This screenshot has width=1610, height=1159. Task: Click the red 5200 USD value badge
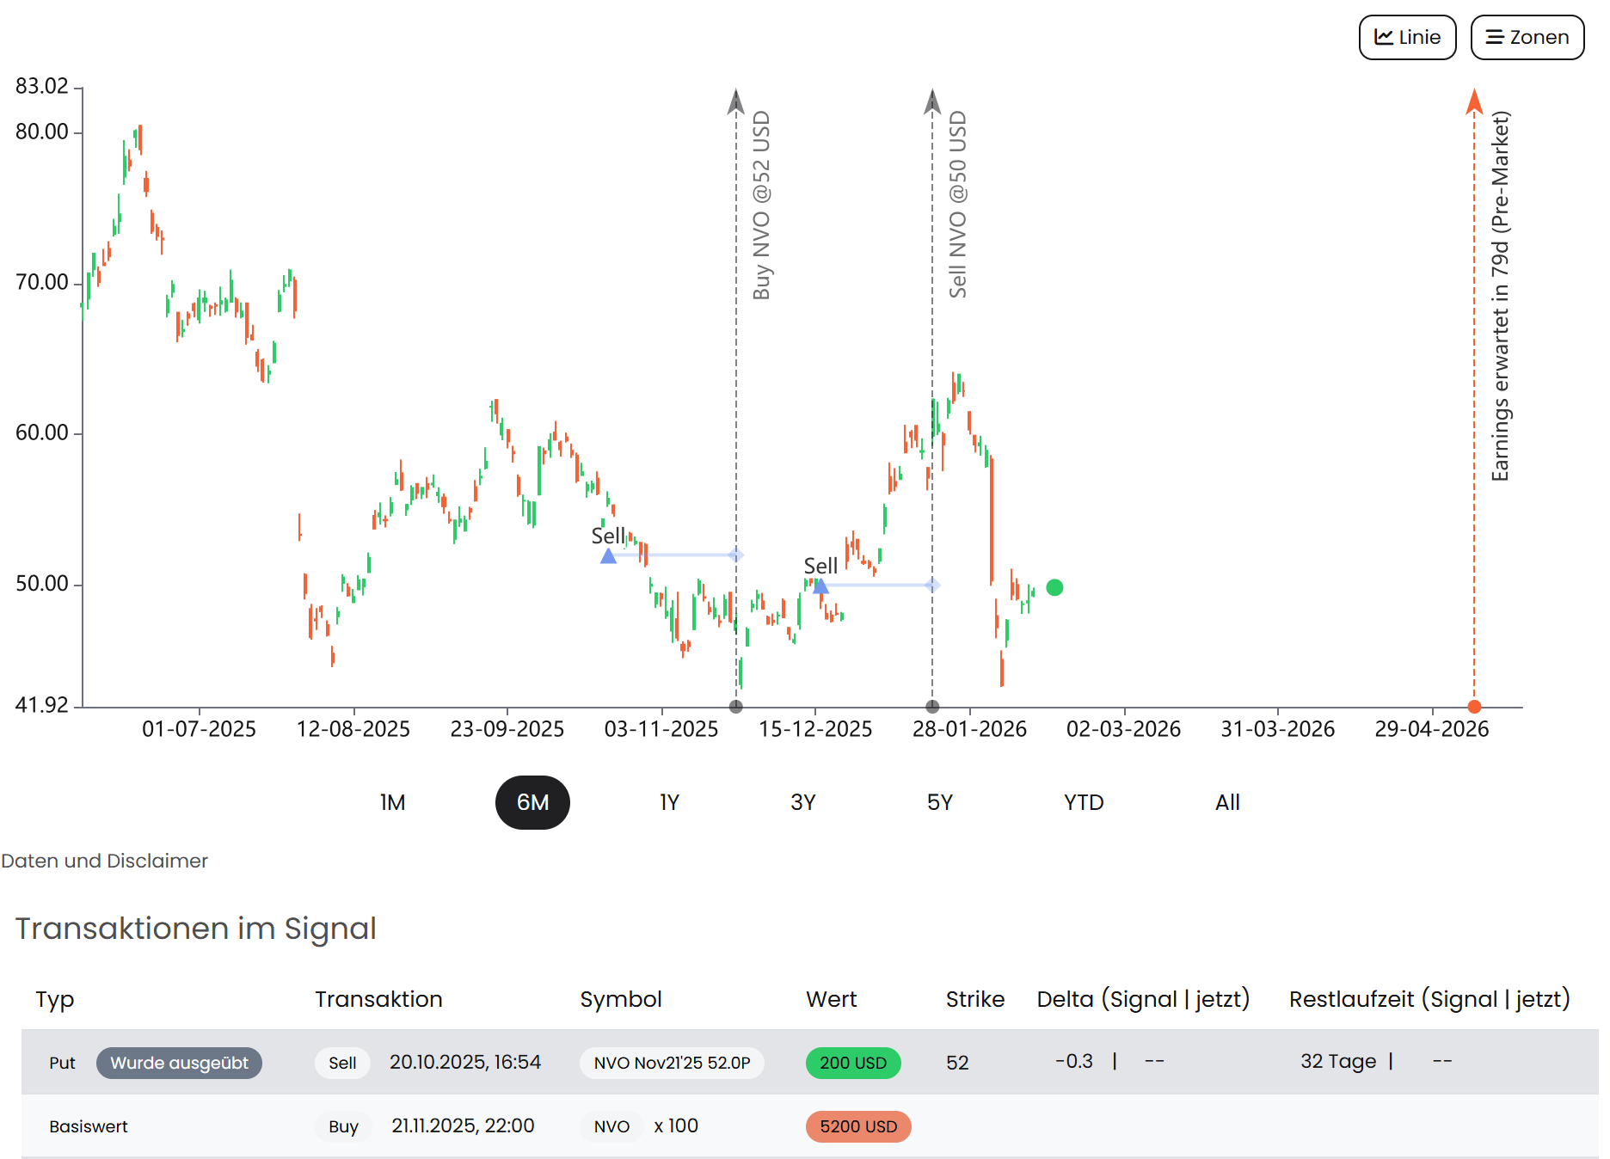coord(857,1126)
